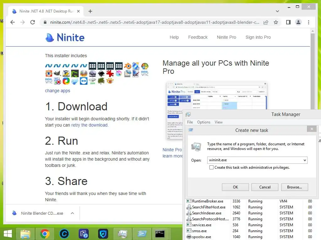The width and height of the screenshot is (321, 240).
Task: Click the TeamViewer blue arrows icon
Action: click(83, 81)
